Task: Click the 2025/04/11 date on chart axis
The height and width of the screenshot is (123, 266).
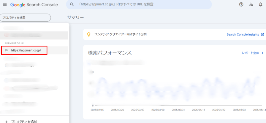Action: [199, 110]
